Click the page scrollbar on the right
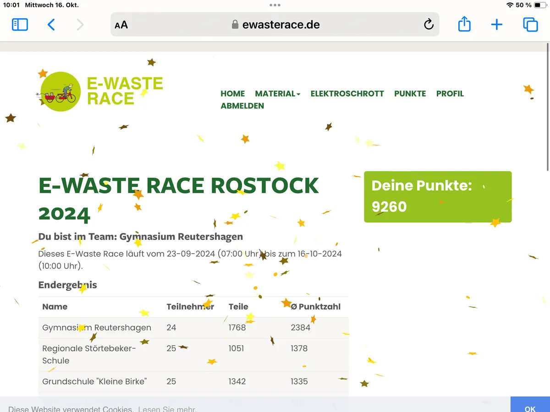The width and height of the screenshot is (550, 412). tap(548, 106)
